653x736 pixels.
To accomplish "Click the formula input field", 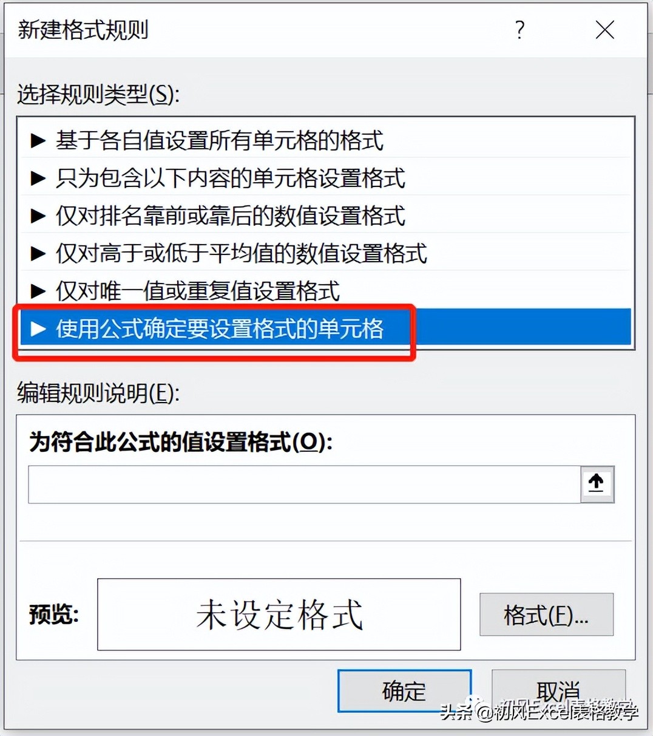I will click(x=305, y=484).
